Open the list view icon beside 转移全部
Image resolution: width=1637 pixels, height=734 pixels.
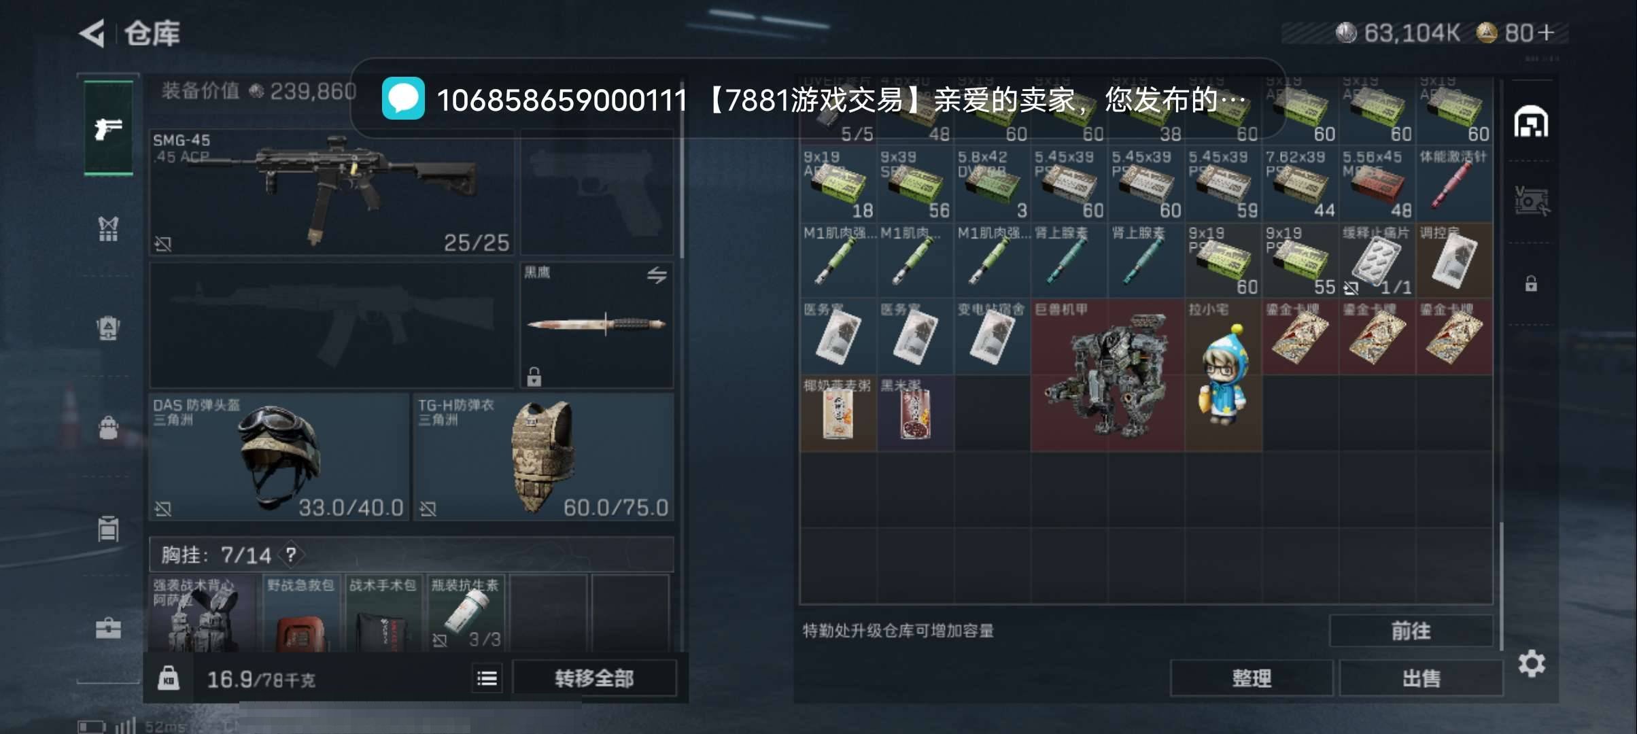[487, 678]
